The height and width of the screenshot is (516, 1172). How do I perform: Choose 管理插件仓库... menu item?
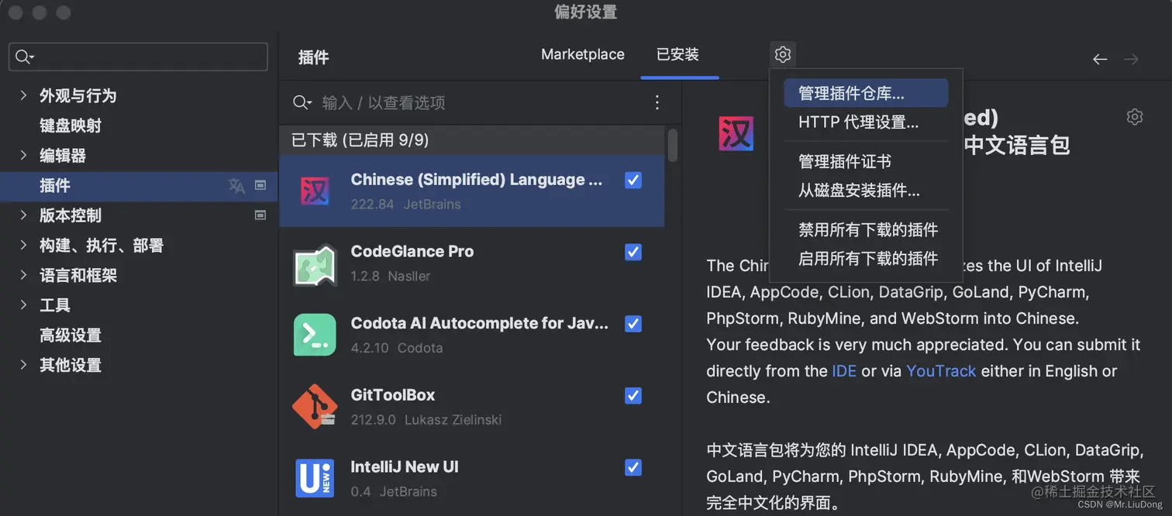(x=866, y=93)
